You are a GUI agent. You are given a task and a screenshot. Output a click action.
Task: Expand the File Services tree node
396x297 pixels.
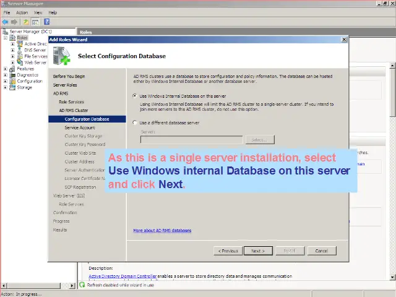(12, 56)
